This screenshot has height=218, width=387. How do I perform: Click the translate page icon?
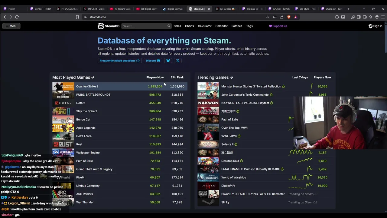coord(268,17)
